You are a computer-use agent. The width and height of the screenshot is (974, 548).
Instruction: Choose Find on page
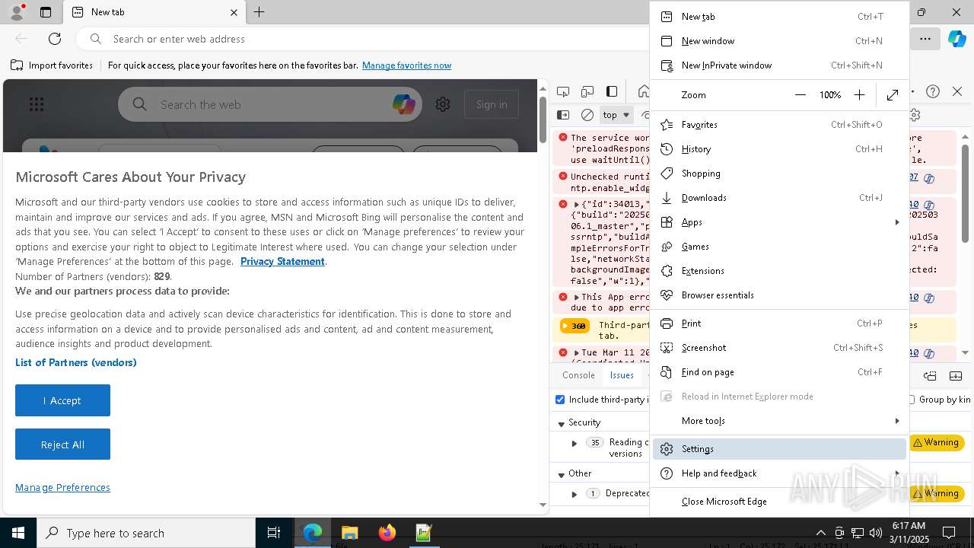tap(779, 372)
